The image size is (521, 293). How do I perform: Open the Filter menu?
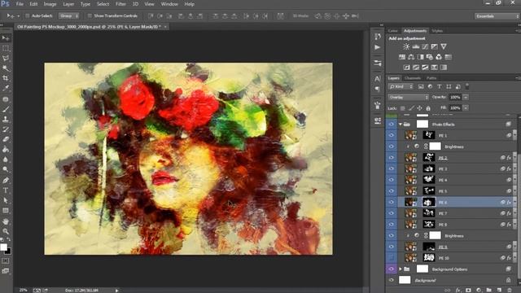[x=120, y=4]
